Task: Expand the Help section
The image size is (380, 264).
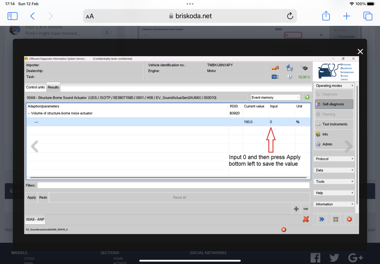Action: point(334,193)
